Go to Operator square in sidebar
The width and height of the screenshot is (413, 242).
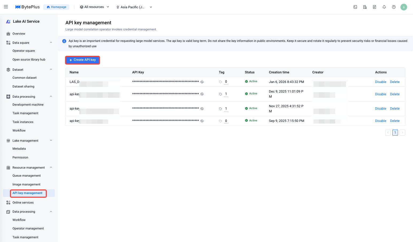pos(24,51)
